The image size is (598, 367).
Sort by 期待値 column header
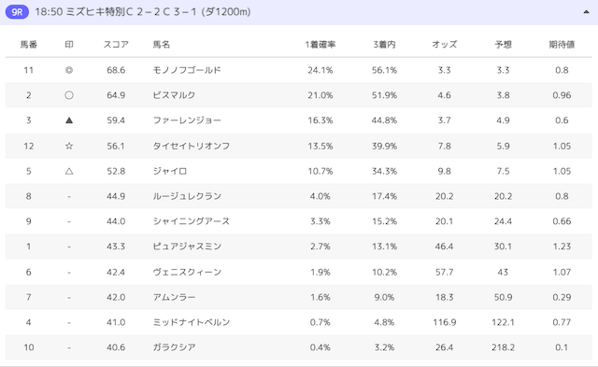(562, 45)
